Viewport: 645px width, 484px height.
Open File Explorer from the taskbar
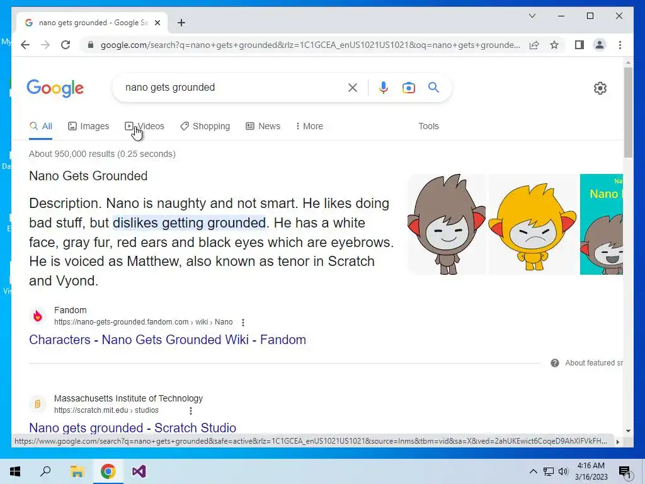pyautogui.click(x=77, y=471)
